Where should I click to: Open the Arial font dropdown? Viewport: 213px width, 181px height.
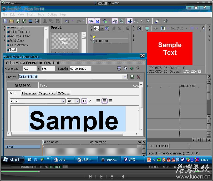(63, 101)
